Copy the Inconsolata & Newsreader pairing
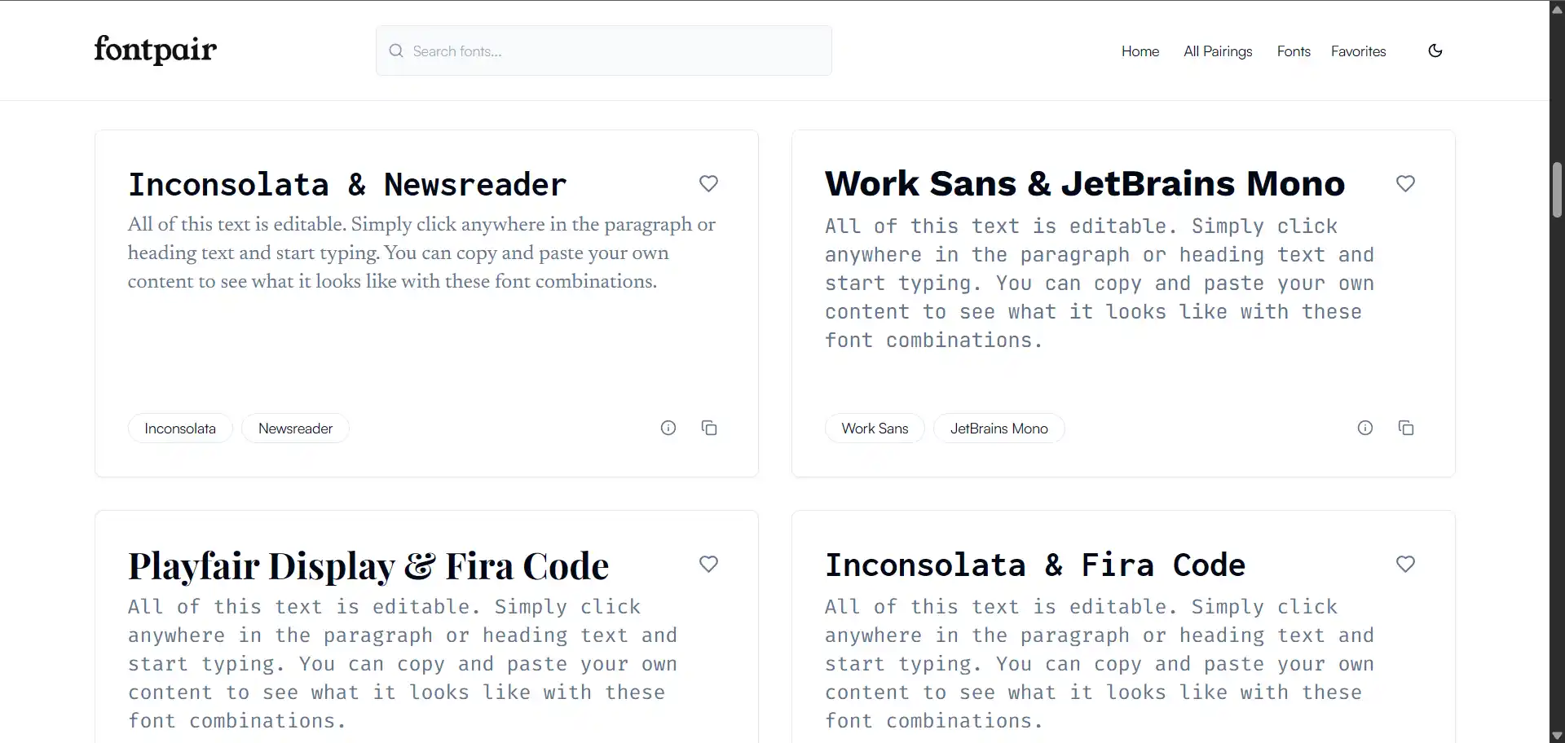 pyautogui.click(x=709, y=428)
